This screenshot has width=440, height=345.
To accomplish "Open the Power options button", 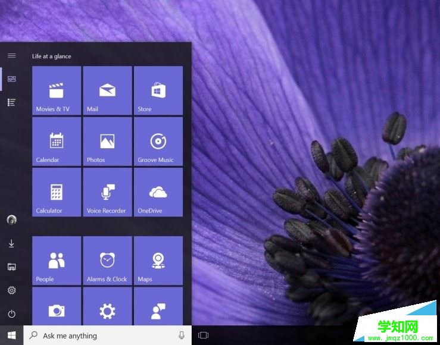I will [x=11, y=314].
